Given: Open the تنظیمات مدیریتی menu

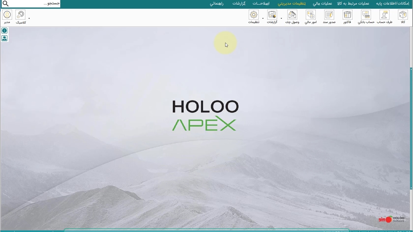Looking at the screenshot, I should (x=292, y=4).
